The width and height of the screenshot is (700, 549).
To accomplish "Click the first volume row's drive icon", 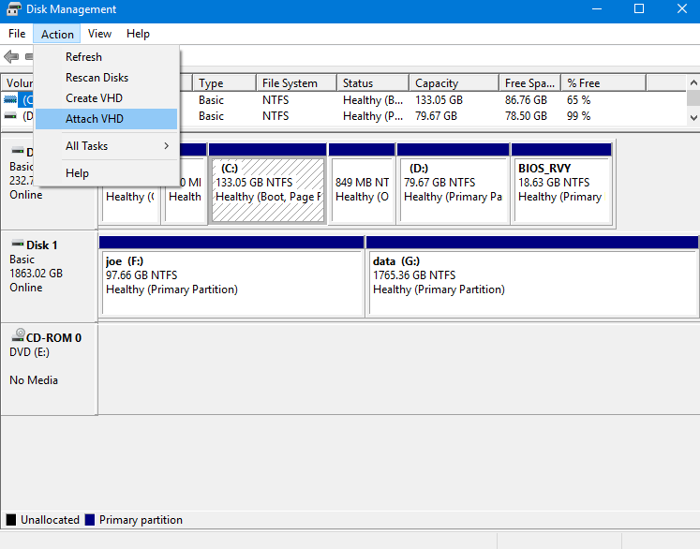I will 11,99.
